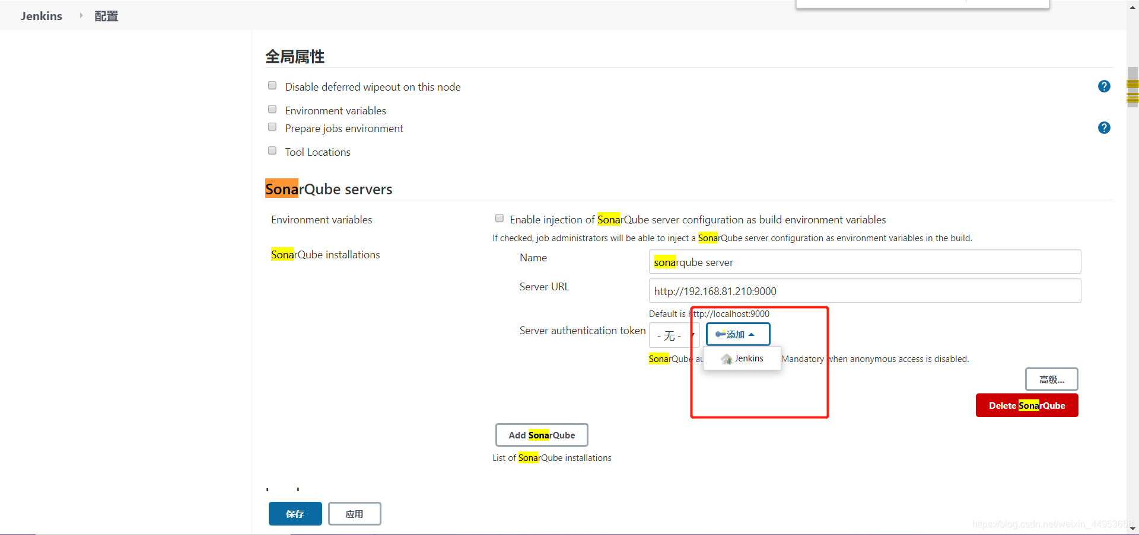
Task: Click the scrollbar down arrow
Action: [1132, 528]
